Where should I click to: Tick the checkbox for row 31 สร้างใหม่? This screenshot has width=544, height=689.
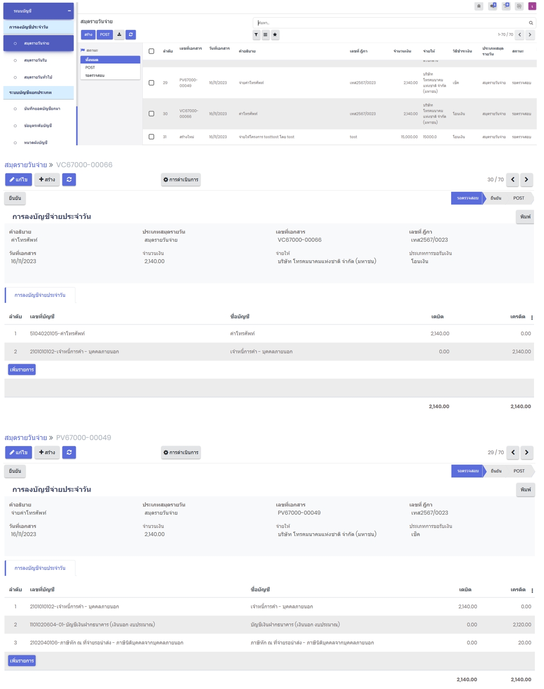[x=151, y=137]
